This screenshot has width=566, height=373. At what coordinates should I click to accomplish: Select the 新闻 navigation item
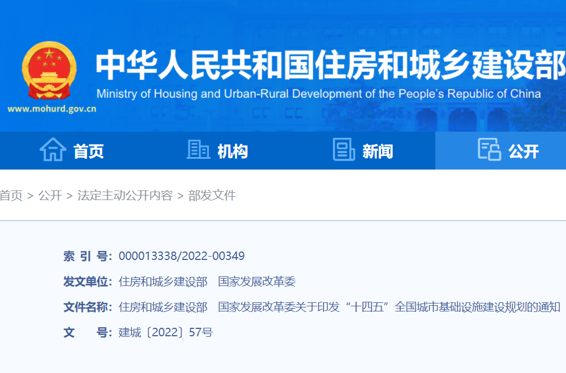[378, 151]
